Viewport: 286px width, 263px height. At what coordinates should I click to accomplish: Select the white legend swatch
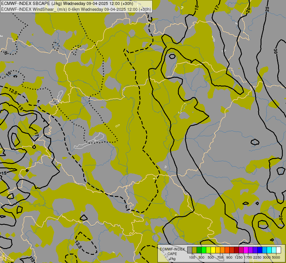pyautogui.click(x=278, y=250)
